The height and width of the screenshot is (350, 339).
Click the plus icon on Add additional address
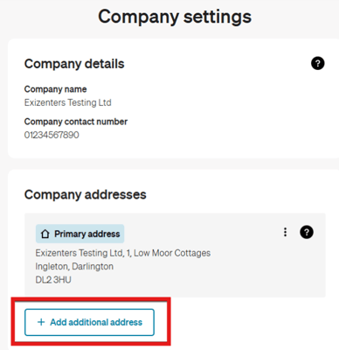coord(41,322)
